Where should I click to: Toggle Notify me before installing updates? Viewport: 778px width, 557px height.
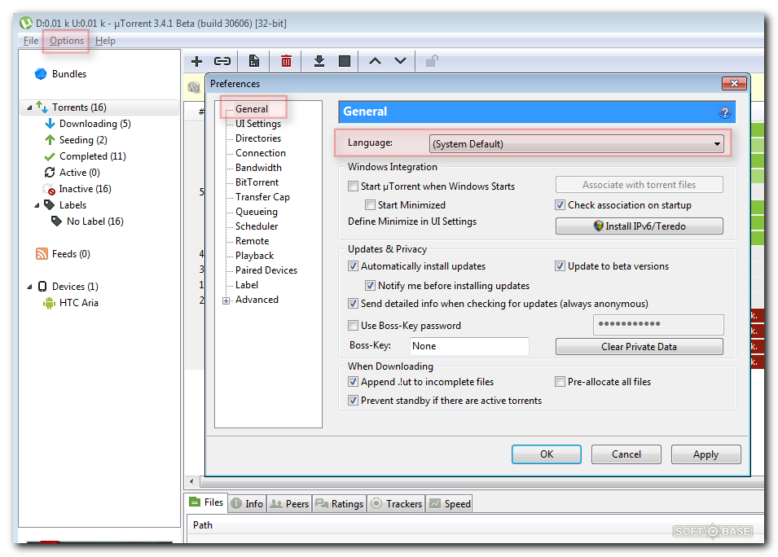(x=370, y=286)
